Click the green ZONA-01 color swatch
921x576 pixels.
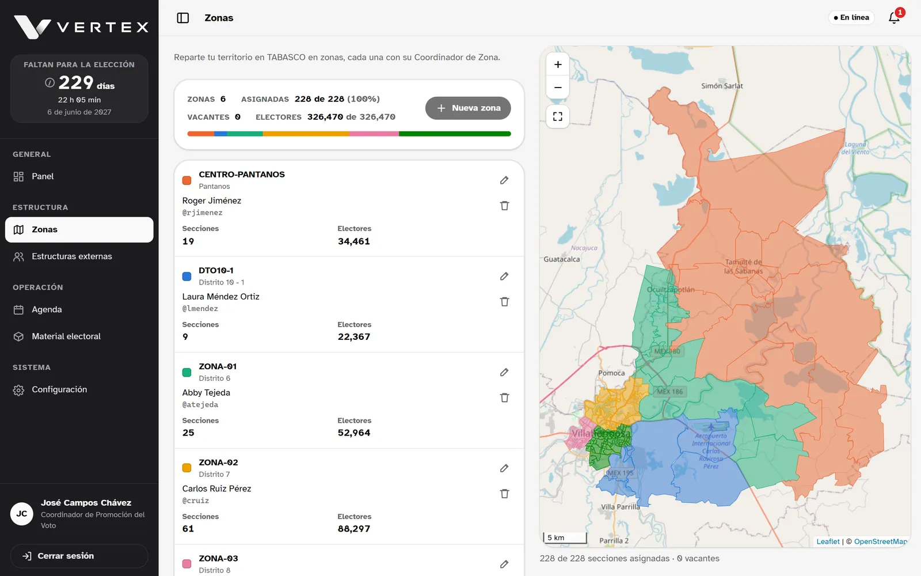(187, 373)
